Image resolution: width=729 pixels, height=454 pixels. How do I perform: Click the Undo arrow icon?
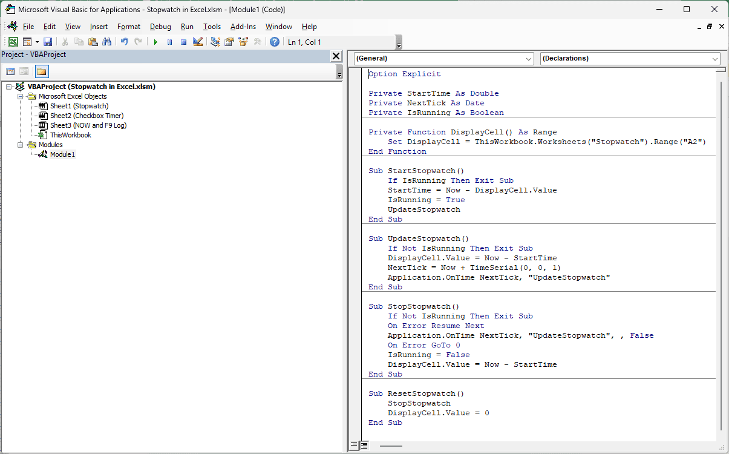[x=125, y=42]
